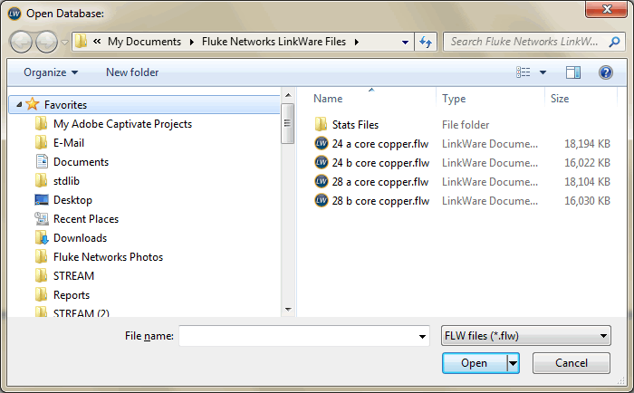Open Fluke Networks Photos folder
Viewport: 634px width, 393px height.
point(108,257)
